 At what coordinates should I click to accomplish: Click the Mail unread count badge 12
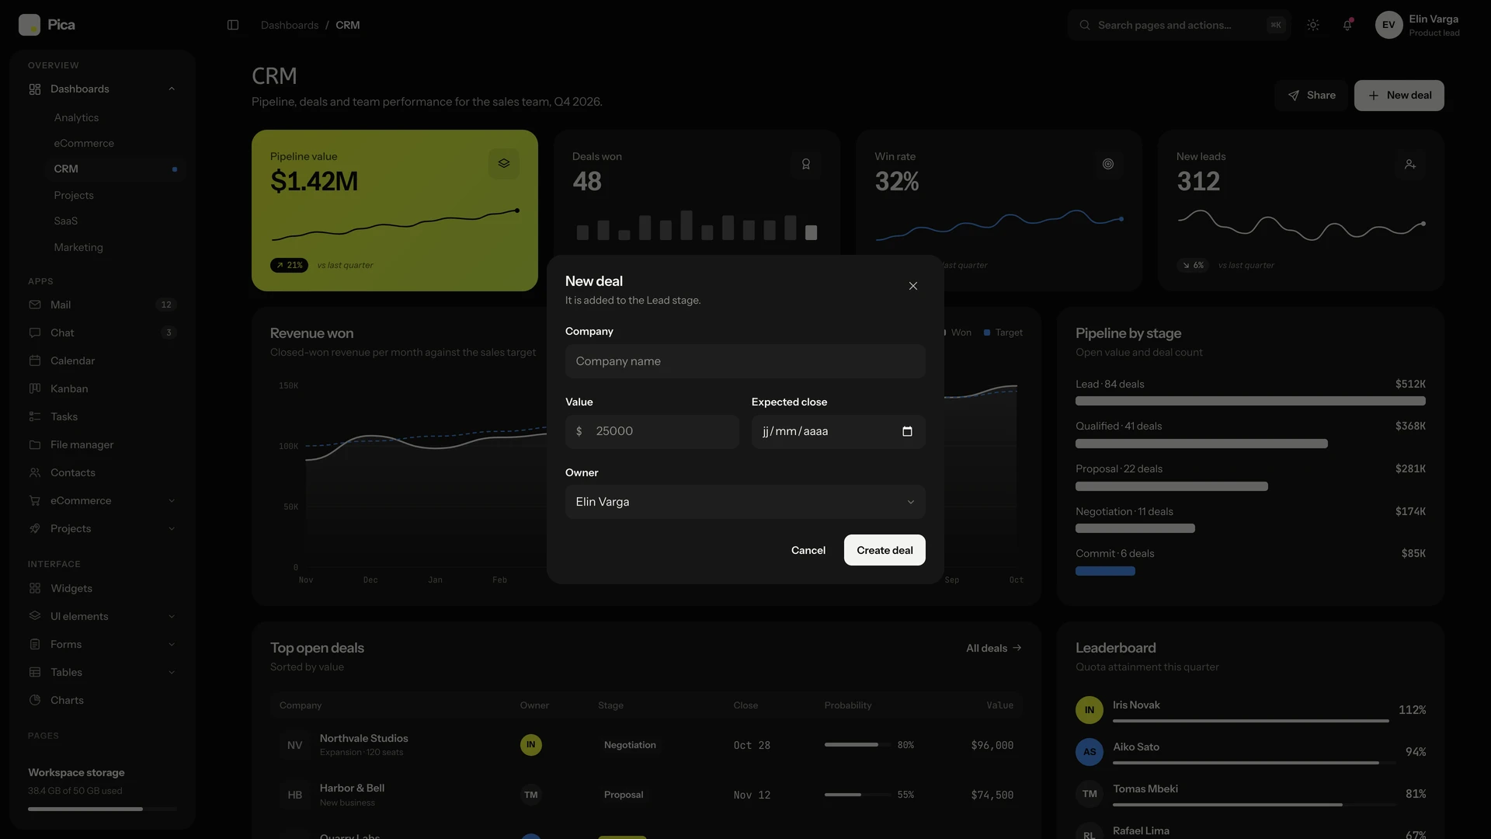pyautogui.click(x=166, y=305)
